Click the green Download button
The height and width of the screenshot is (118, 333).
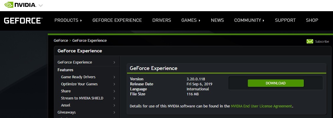[276, 83]
